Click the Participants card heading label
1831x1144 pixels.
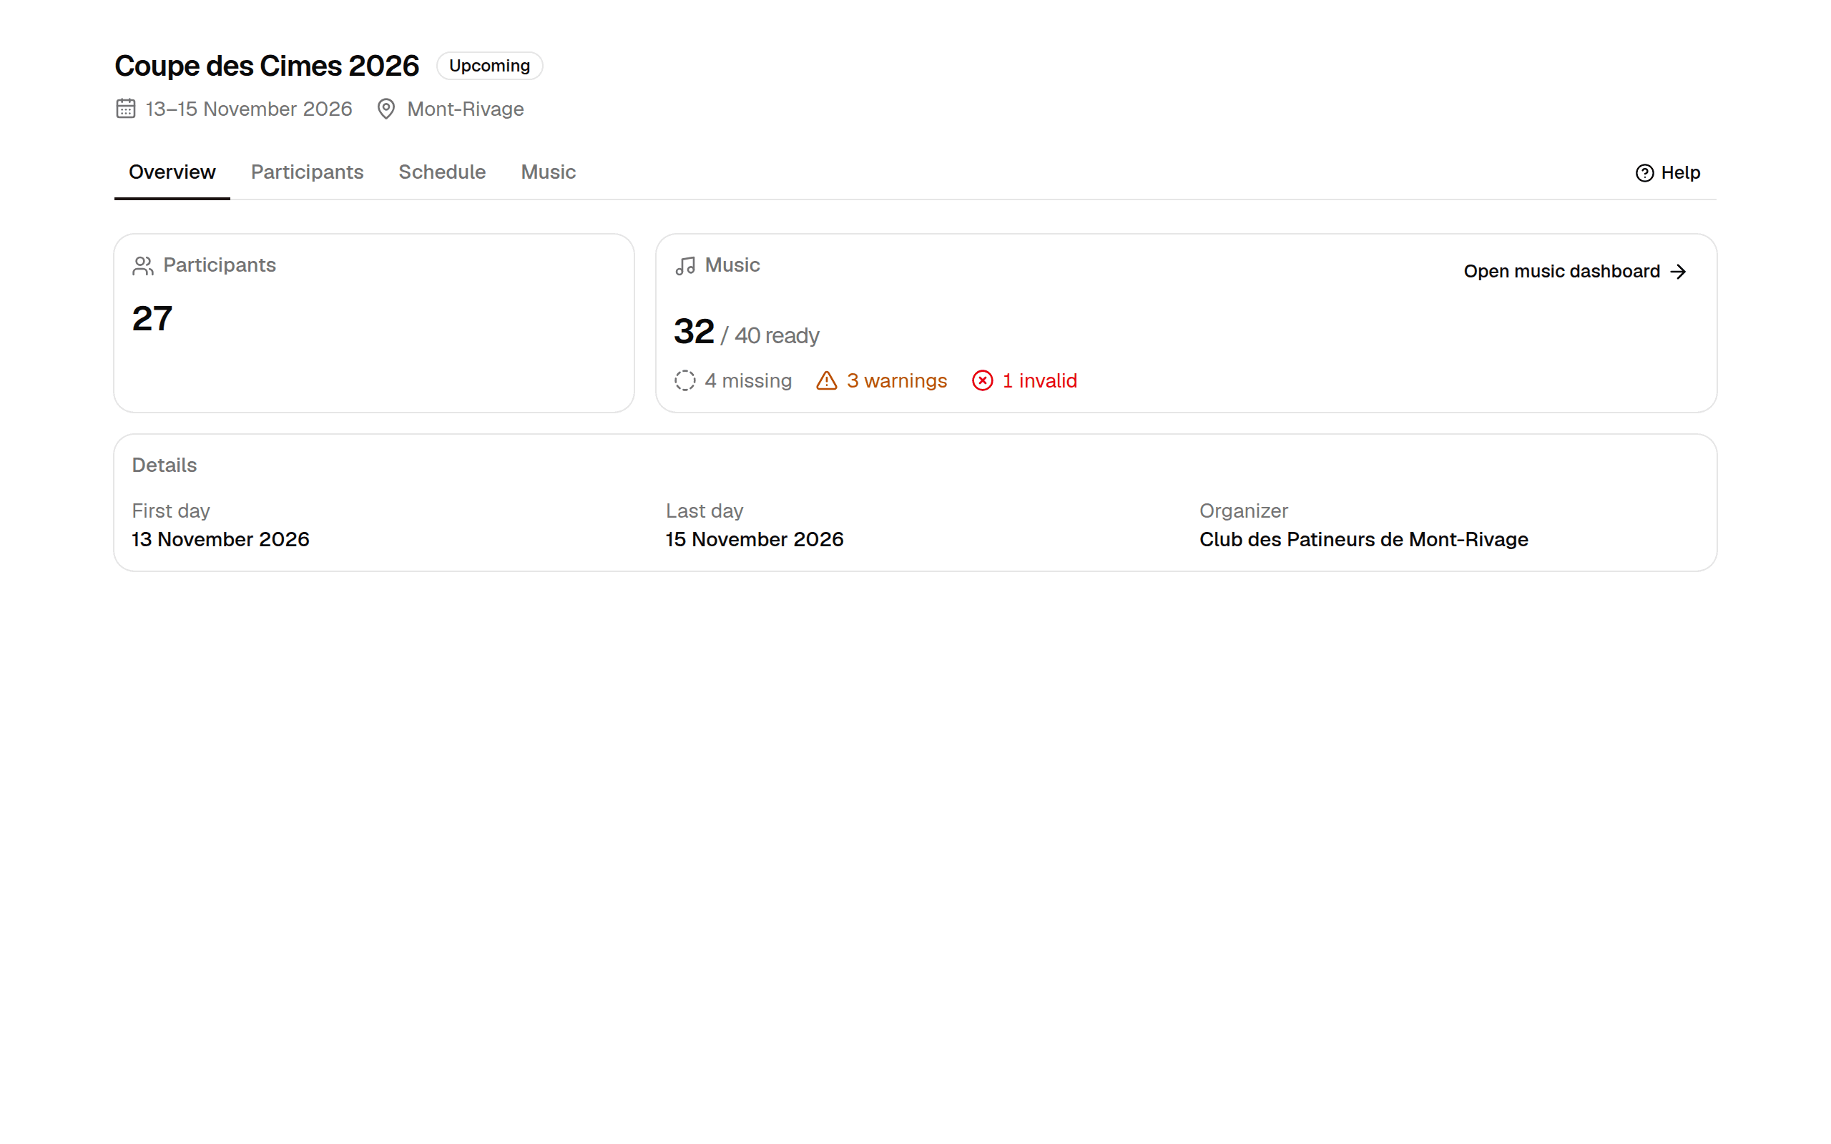coord(220,265)
